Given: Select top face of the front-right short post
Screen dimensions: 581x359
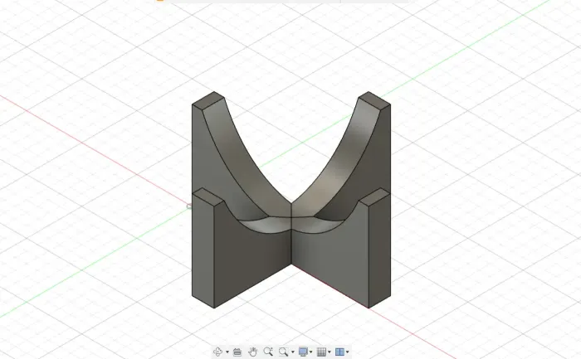Looking at the screenshot, I should (375, 197).
